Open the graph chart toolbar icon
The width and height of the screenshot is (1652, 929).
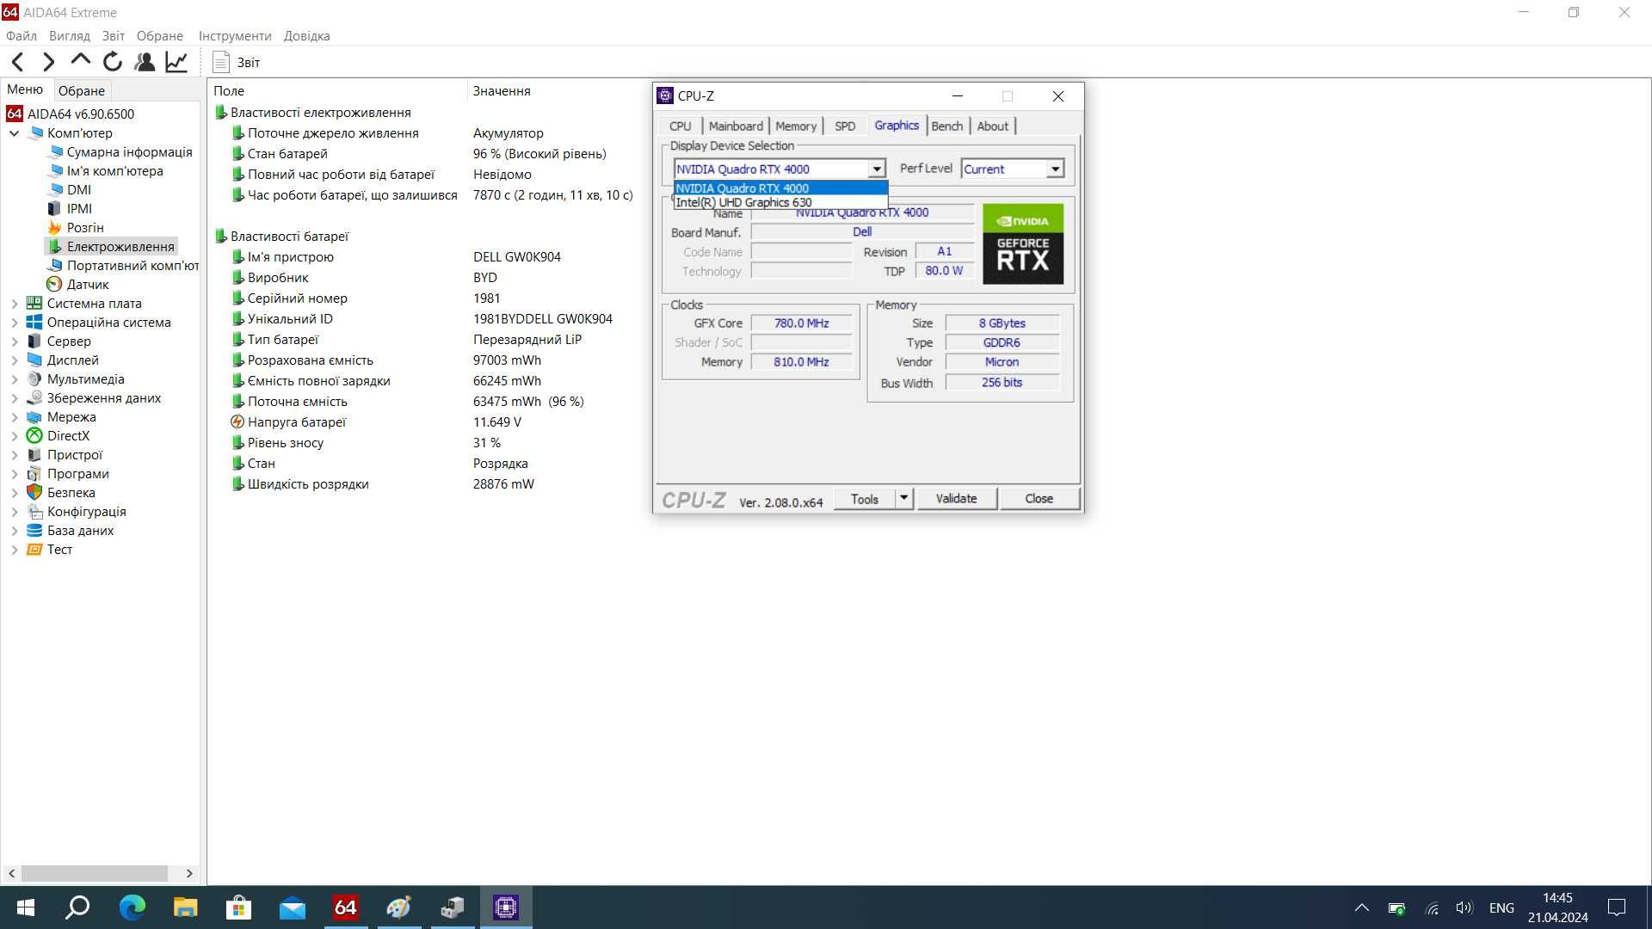(176, 62)
